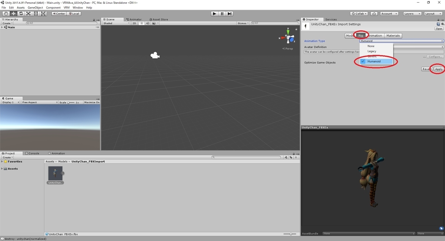Select the camera gizmo in Scene

tap(155, 55)
